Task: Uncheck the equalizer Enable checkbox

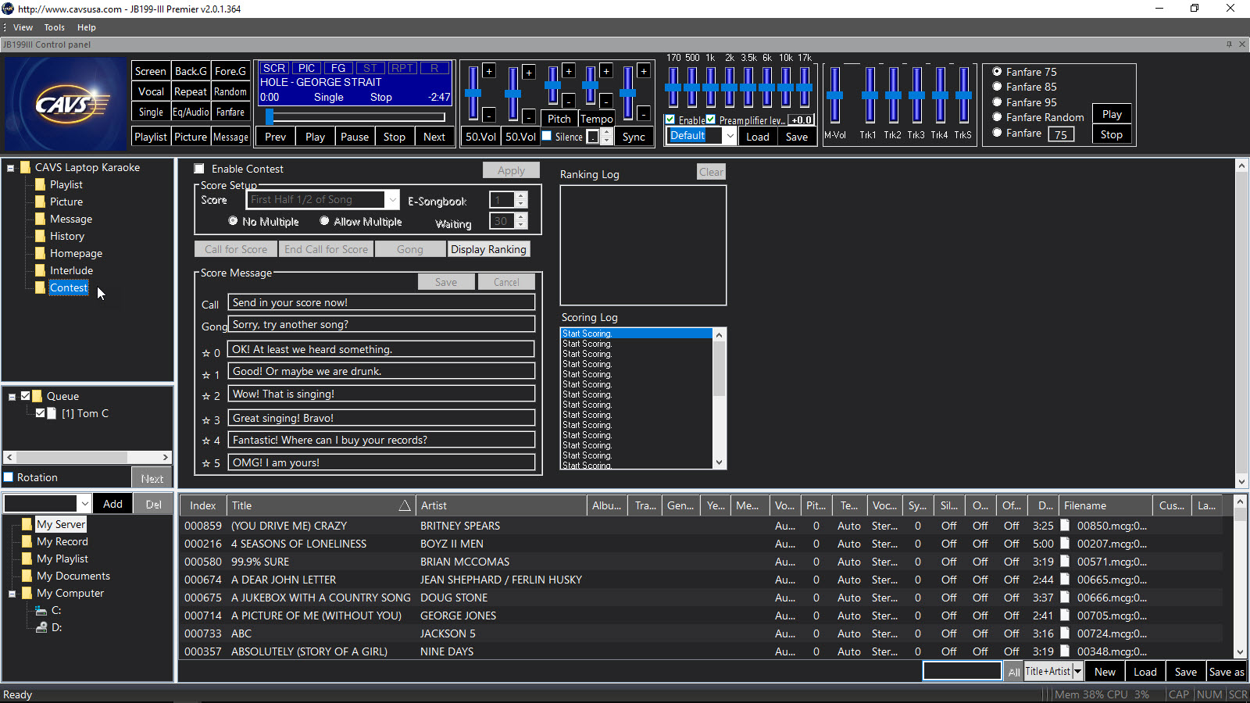Action: click(670, 120)
